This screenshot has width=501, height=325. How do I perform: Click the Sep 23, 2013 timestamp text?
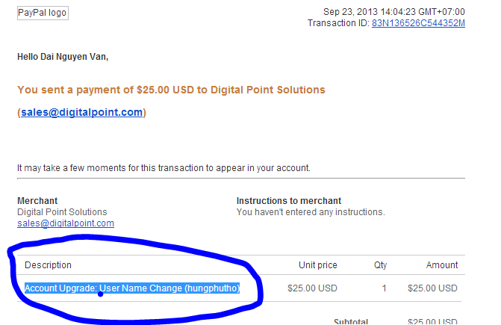coord(394,12)
